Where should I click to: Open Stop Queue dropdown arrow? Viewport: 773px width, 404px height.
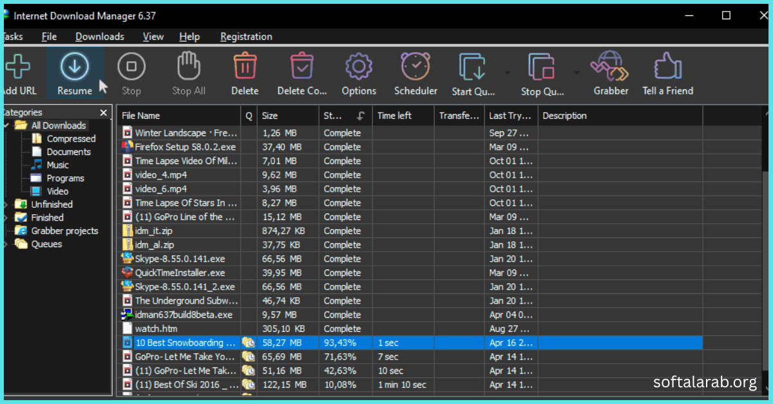(577, 71)
